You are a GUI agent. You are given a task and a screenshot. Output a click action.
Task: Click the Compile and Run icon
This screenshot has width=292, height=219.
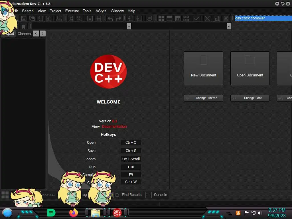(178, 19)
